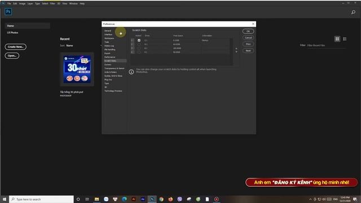The width and height of the screenshot is (361, 203).
Task: Select Workspace in Preferences sidebar
Action: click(x=109, y=38)
